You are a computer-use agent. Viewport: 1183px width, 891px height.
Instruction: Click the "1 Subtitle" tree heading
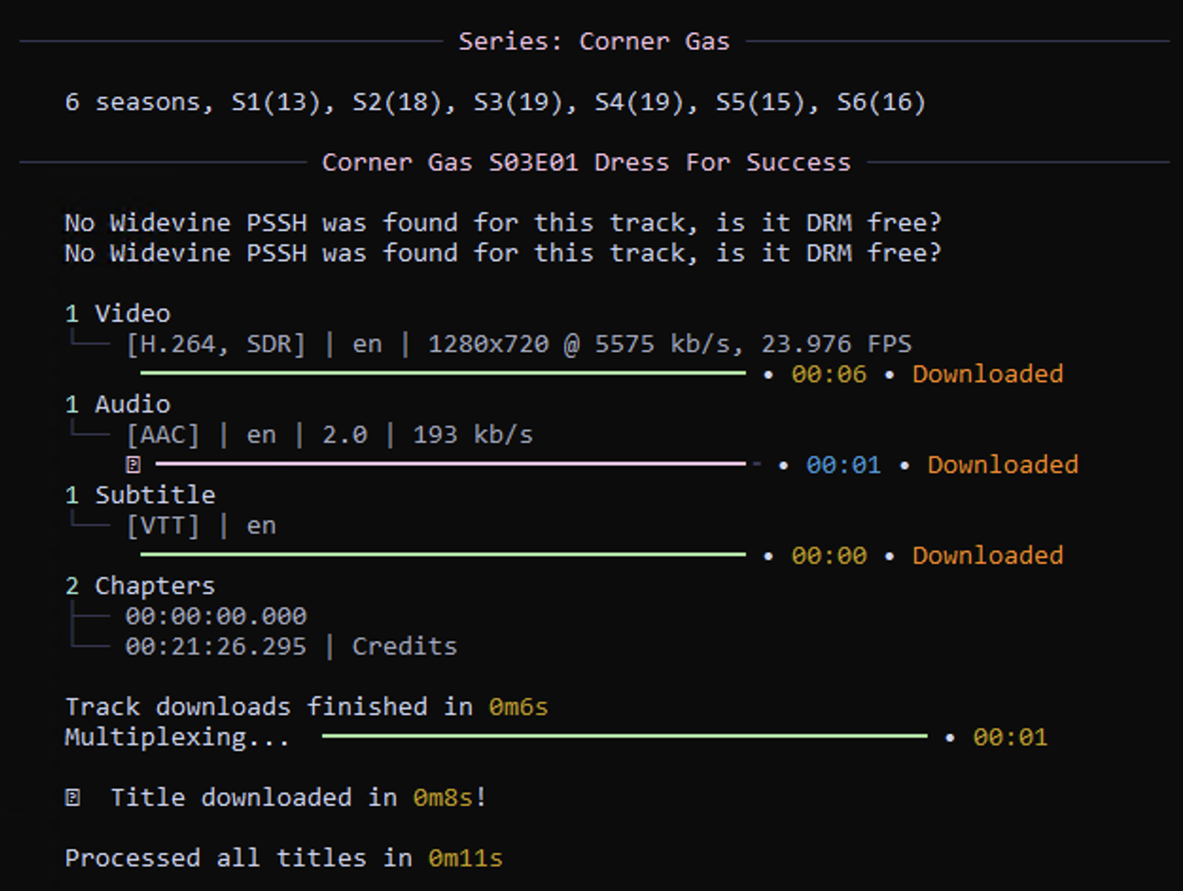tap(140, 495)
